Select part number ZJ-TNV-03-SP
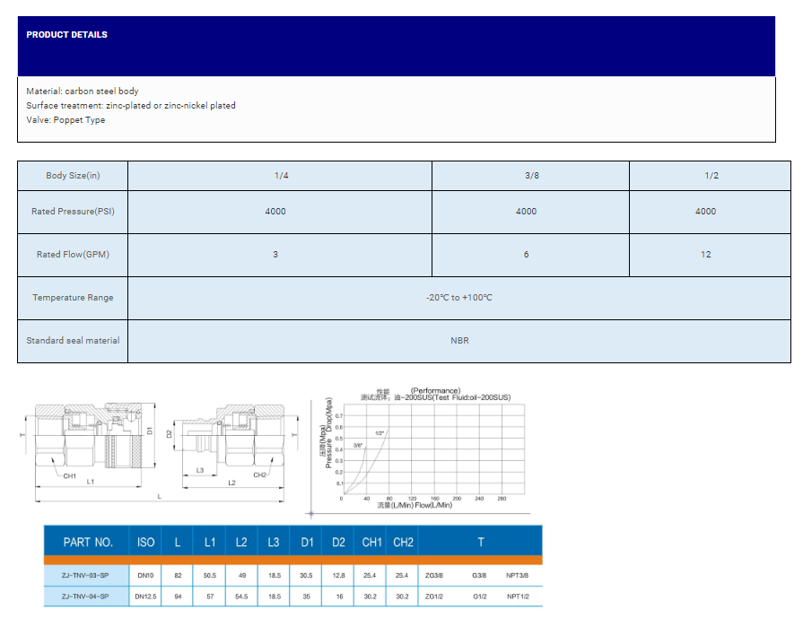The height and width of the screenshot is (627, 803). coord(85,575)
